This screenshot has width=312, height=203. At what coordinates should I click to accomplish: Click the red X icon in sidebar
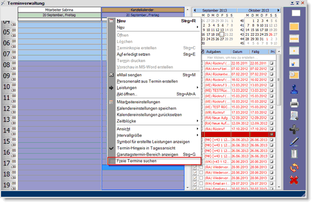(294, 180)
